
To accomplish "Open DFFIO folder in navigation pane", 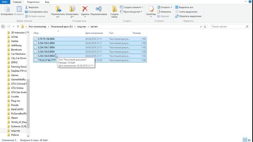I will 14,62.
